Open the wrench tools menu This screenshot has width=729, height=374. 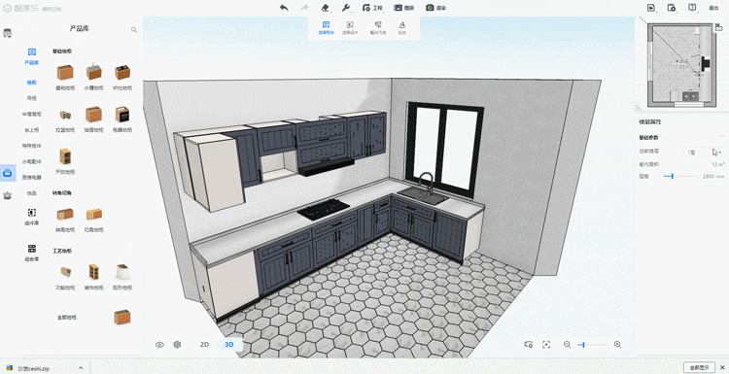(x=345, y=8)
